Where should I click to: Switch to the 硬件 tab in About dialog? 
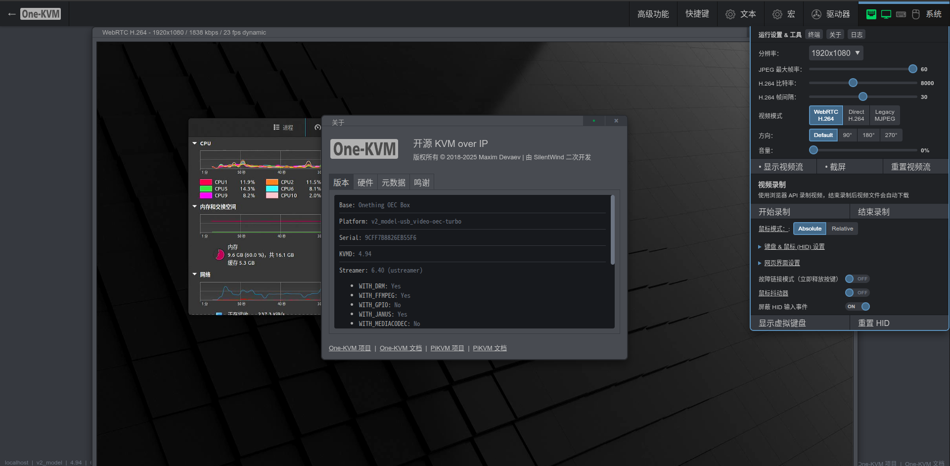[x=365, y=183]
